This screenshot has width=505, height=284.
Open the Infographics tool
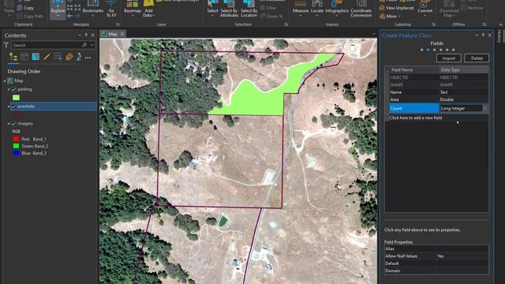click(x=337, y=9)
